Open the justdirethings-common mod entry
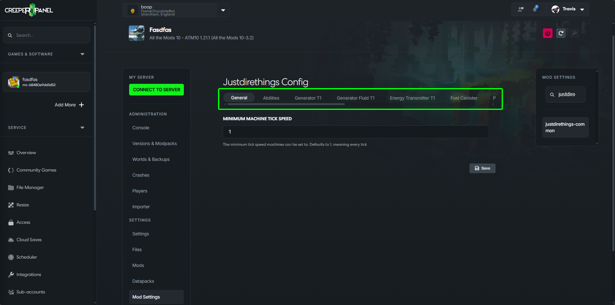615x305 pixels. (565, 127)
